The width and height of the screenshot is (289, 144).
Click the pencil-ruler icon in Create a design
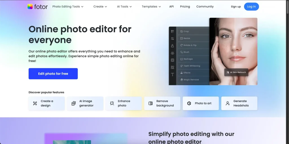coord(35,103)
